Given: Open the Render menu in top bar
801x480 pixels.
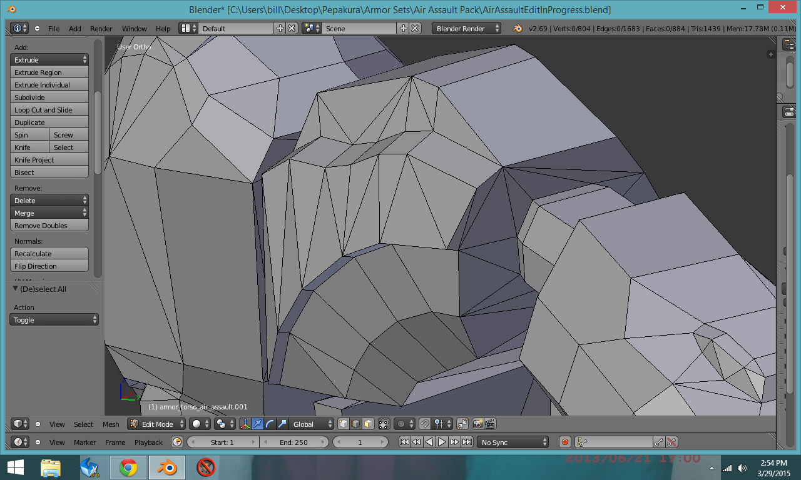Looking at the screenshot, I should (101, 28).
